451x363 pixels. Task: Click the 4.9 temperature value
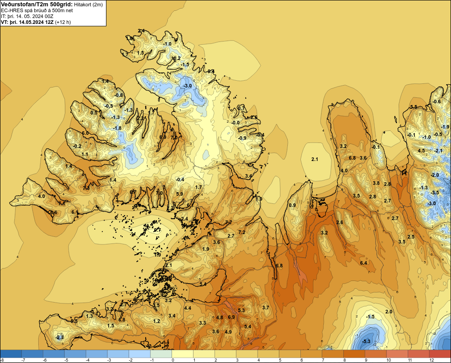pyautogui.click(x=228, y=331)
